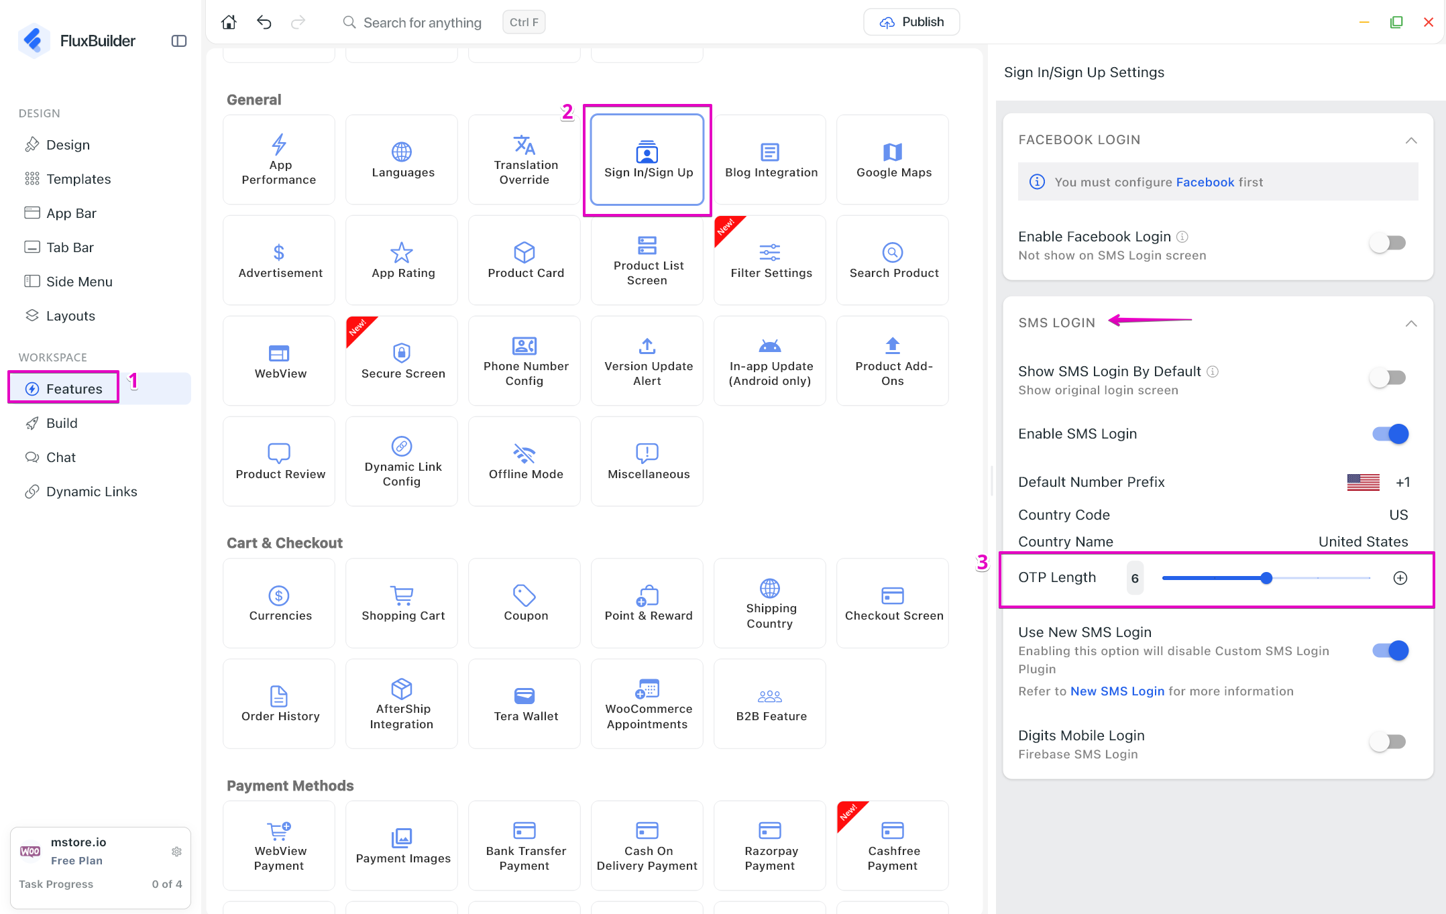This screenshot has width=1446, height=914.
Task: Open the Languages feature card
Action: [x=402, y=160]
